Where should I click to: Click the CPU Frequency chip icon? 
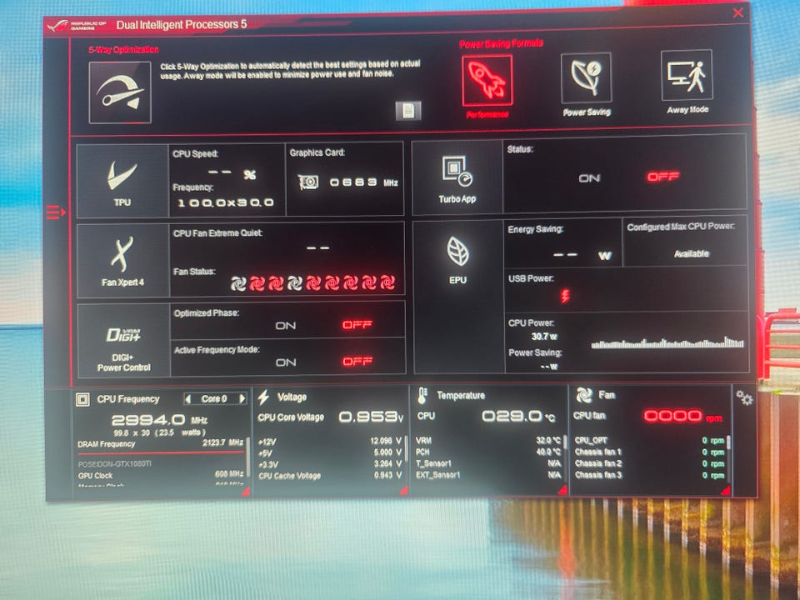coord(82,399)
